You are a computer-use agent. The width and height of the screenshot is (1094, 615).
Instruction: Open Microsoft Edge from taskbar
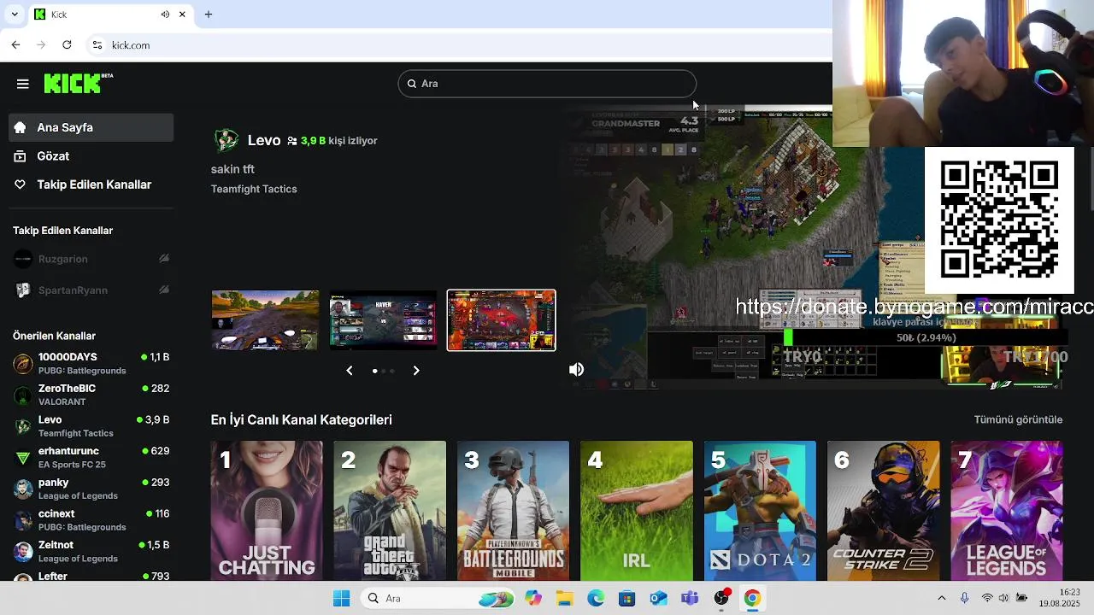(596, 598)
